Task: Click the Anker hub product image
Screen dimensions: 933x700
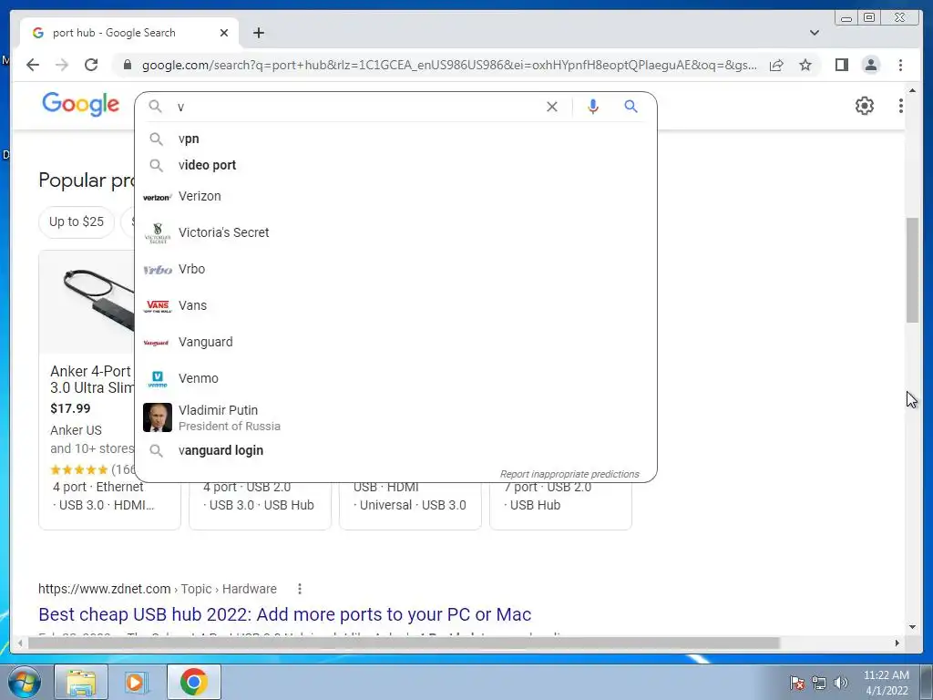Action: pos(87,302)
